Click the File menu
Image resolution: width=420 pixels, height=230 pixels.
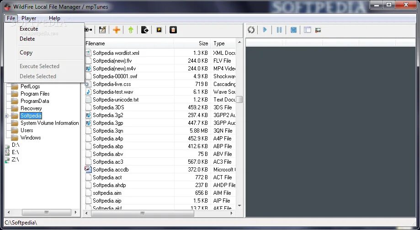[11, 18]
